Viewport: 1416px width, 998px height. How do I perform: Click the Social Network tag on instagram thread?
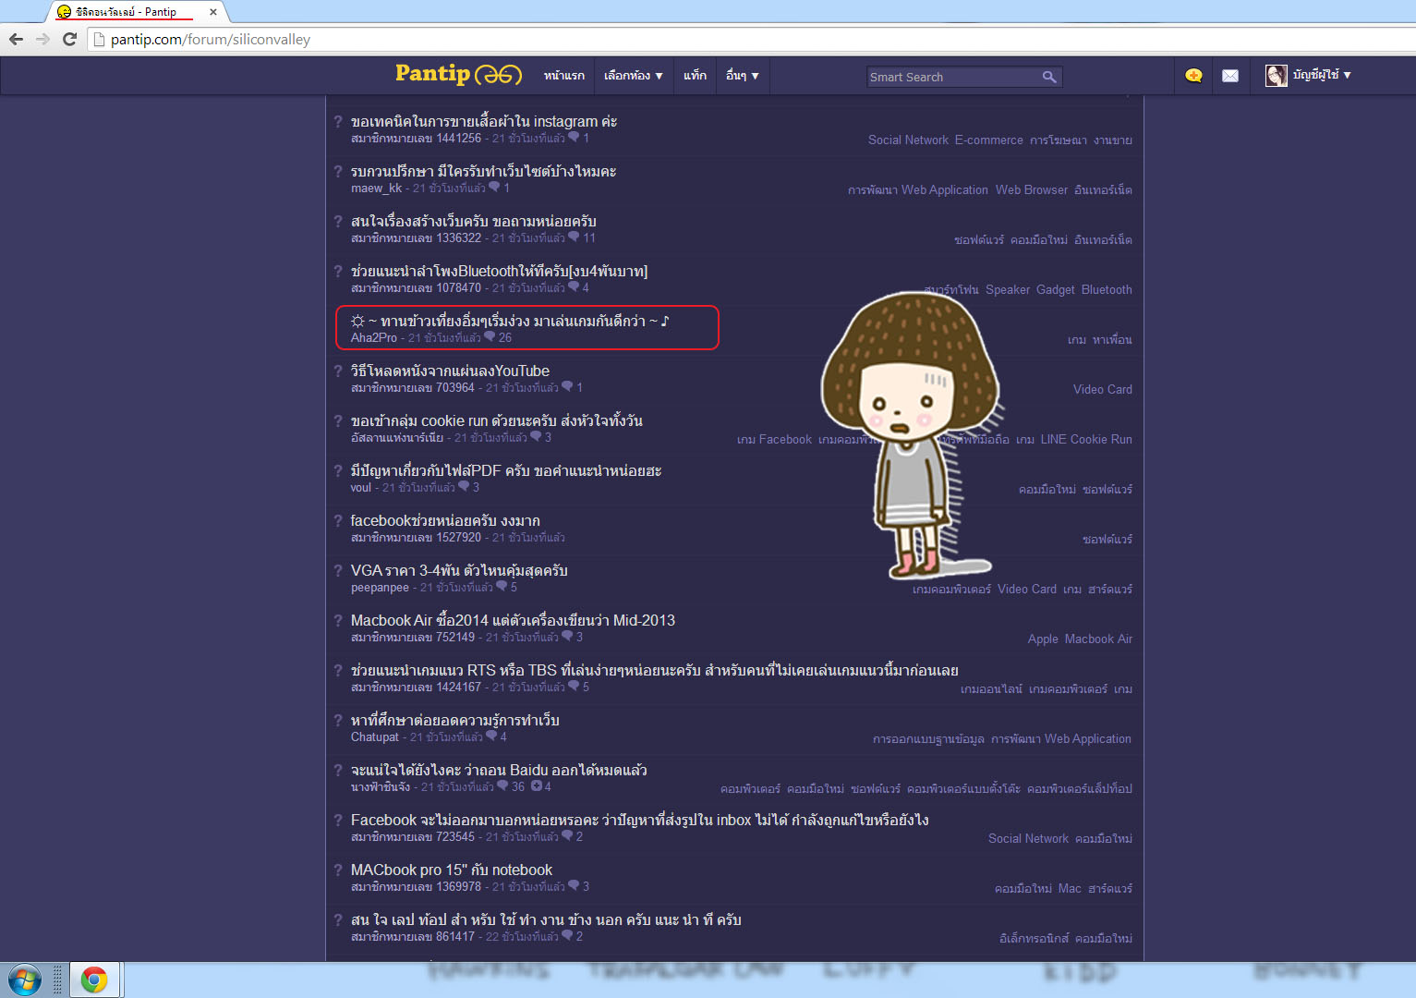908,140
